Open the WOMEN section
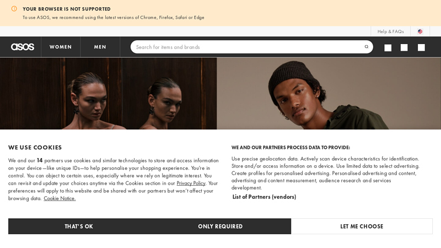This screenshot has height=248, width=441. [x=61, y=47]
